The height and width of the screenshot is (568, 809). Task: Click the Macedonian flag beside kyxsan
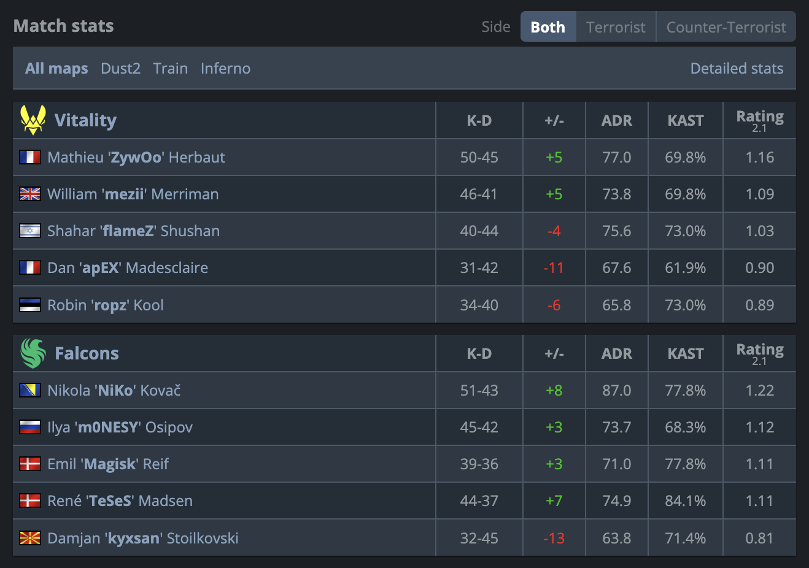30,538
